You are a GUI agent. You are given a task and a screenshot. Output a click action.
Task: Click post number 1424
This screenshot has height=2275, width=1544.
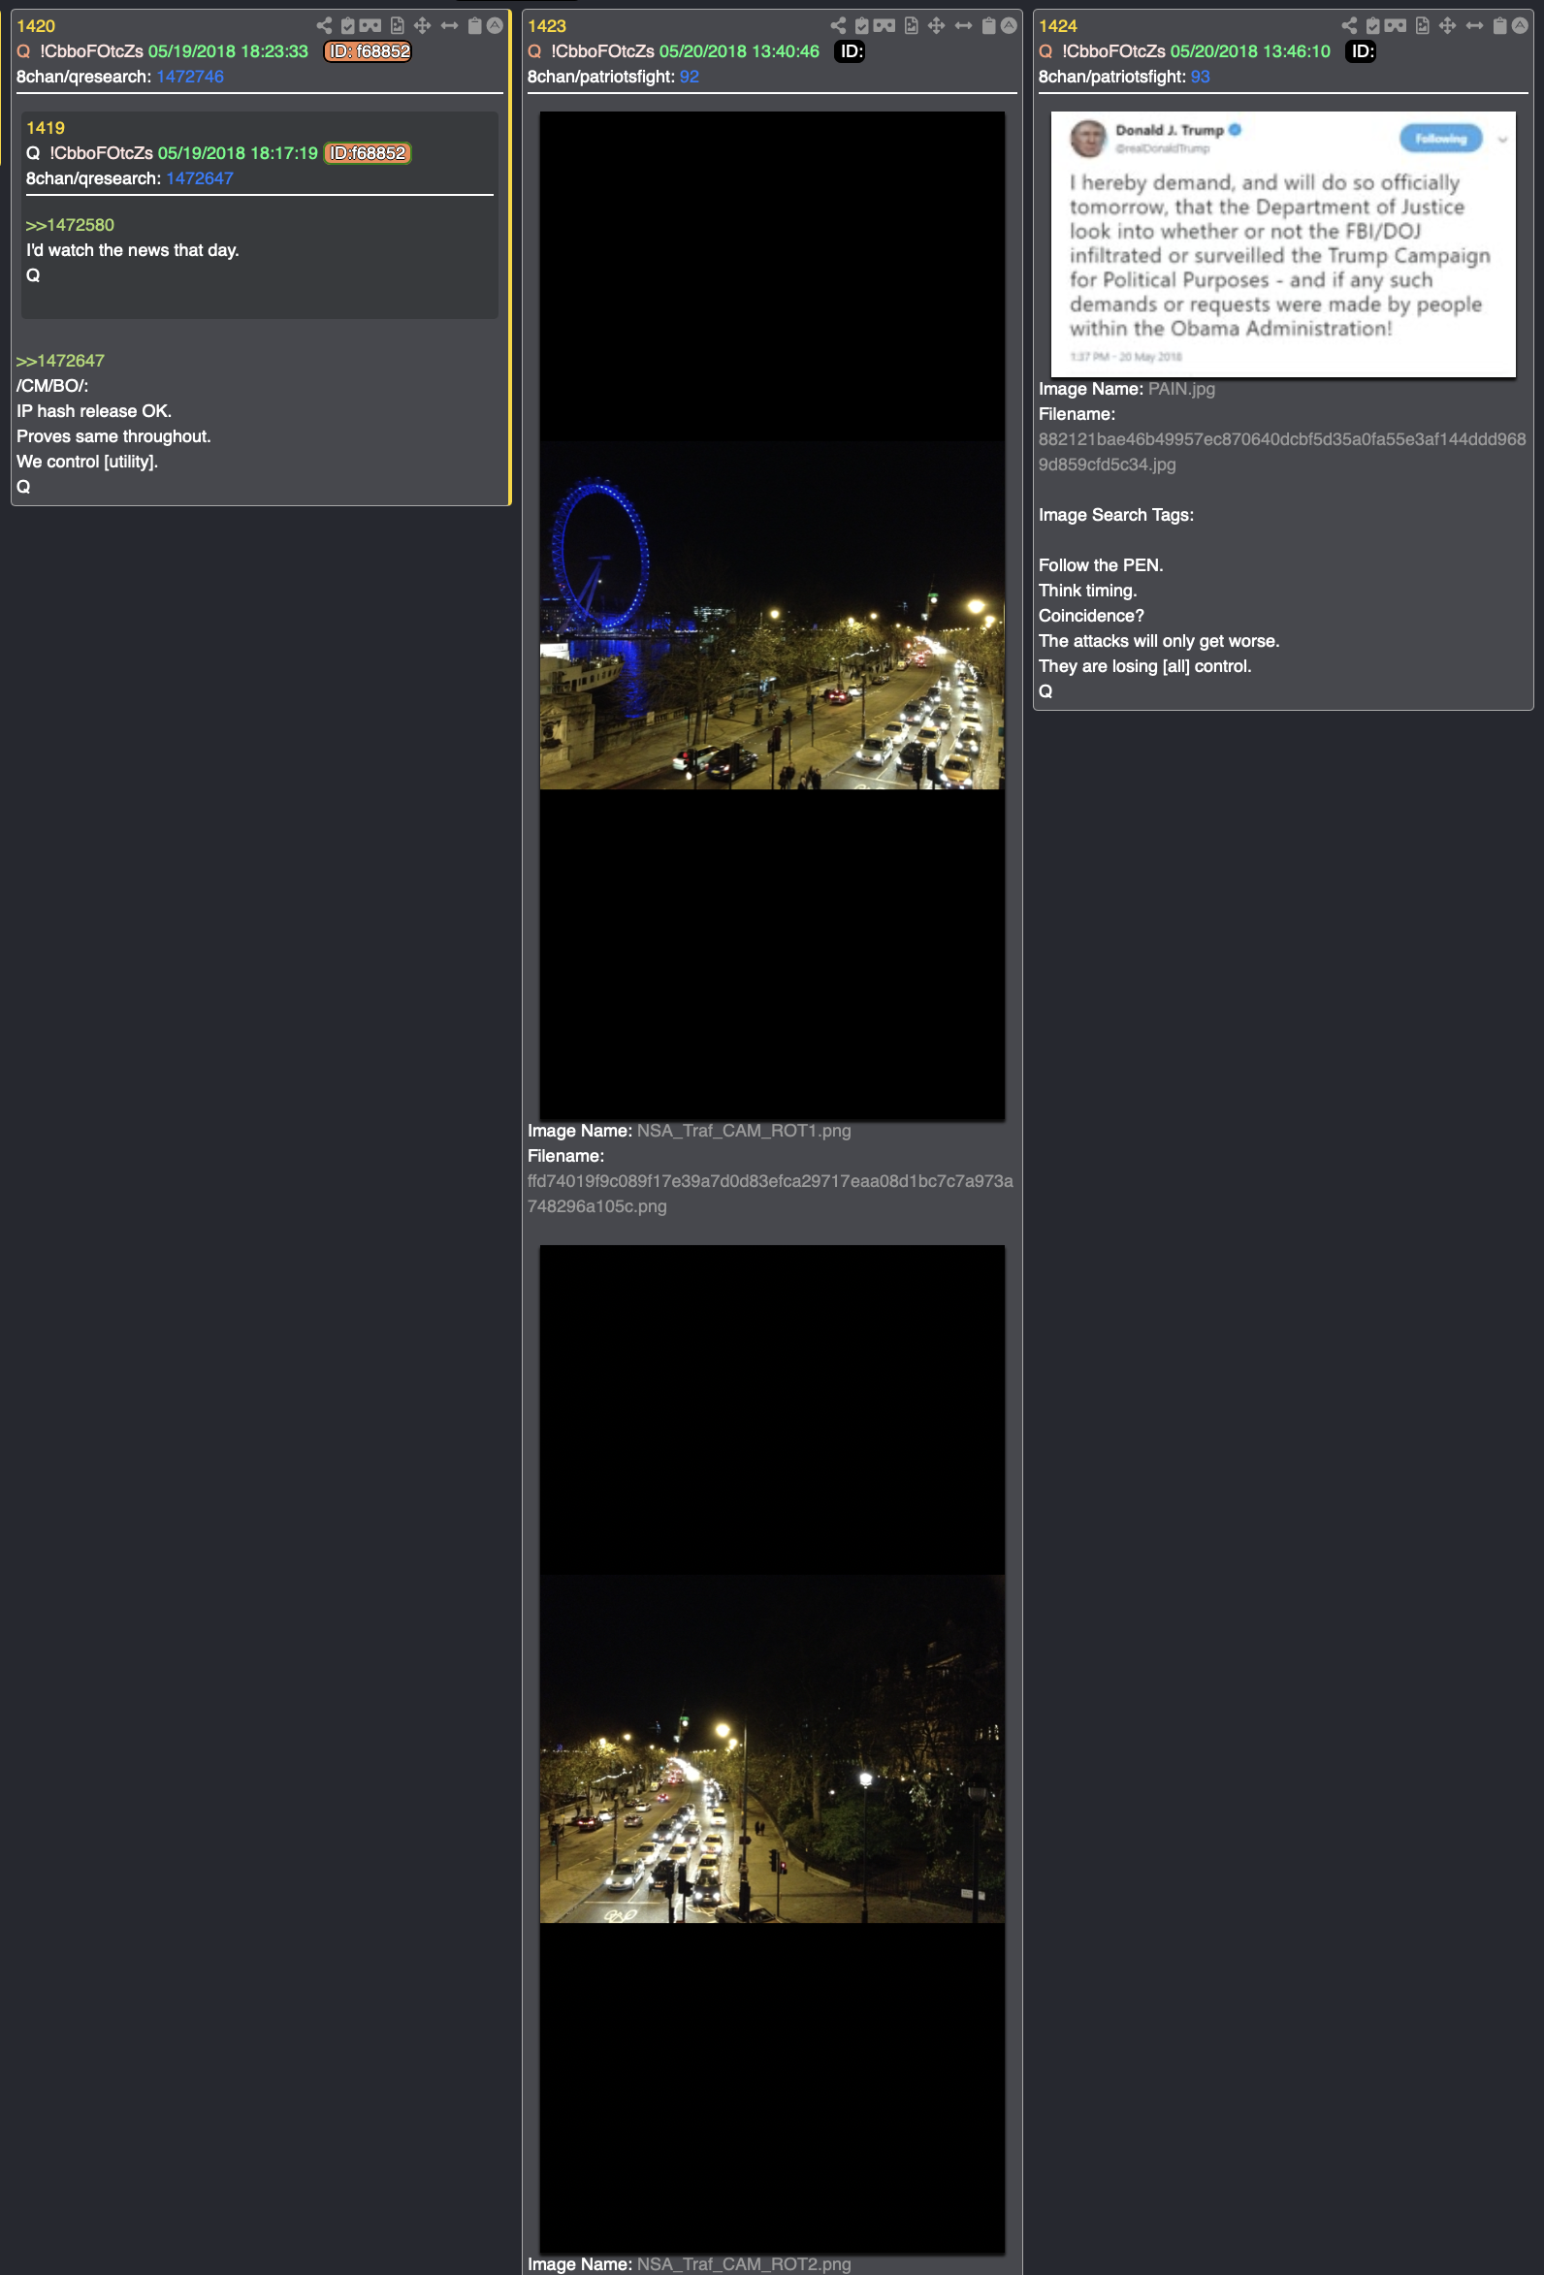[x=1058, y=26]
